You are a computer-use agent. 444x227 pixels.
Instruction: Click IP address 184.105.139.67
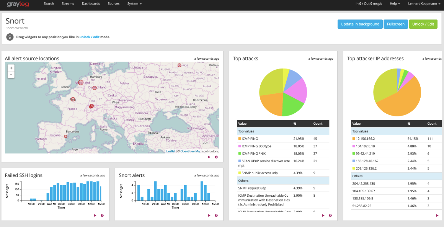pos(364,191)
